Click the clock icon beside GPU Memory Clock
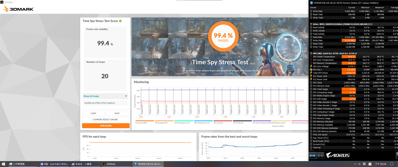This screenshot has width=398, height=167. coord(311,86)
